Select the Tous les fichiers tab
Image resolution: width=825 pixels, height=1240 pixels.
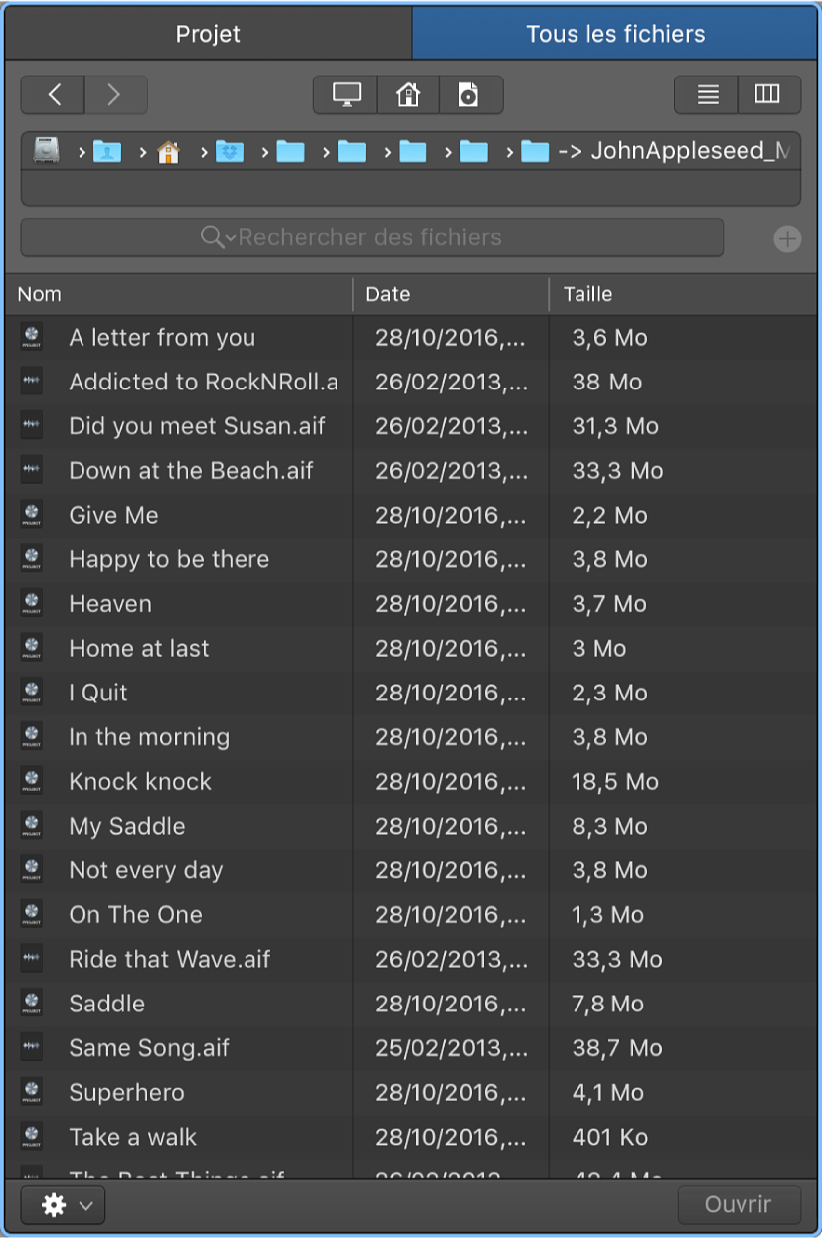pos(615,34)
